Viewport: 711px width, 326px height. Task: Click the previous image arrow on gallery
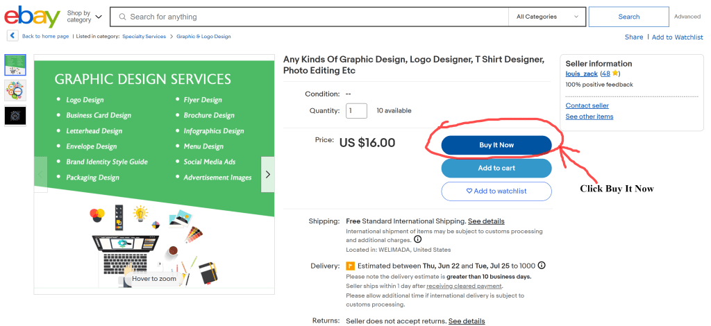pyautogui.click(x=41, y=174)
